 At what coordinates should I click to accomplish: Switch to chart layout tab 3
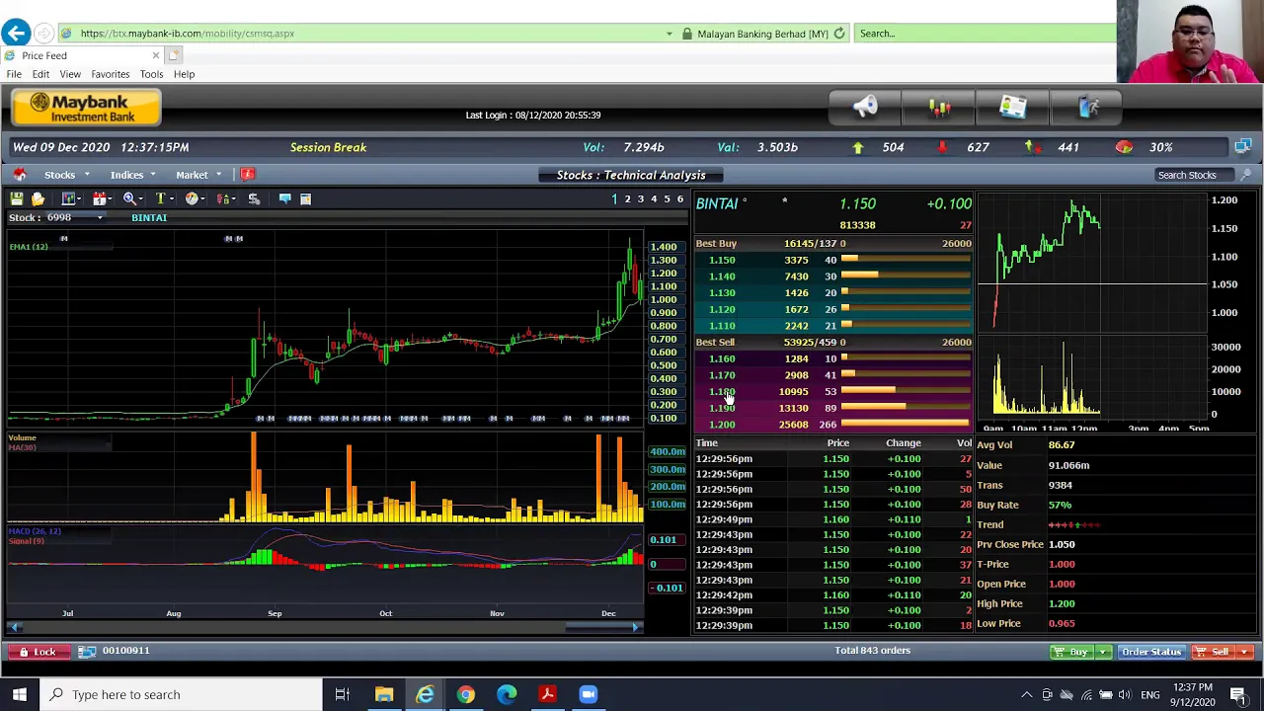[640, 199]
